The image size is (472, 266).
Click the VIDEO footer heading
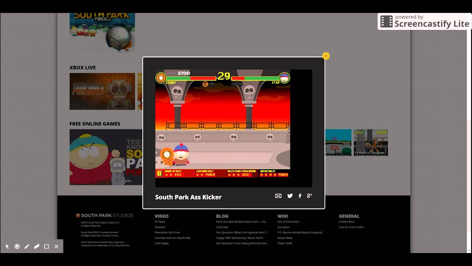pyautogui.click(x=162, y=216)
